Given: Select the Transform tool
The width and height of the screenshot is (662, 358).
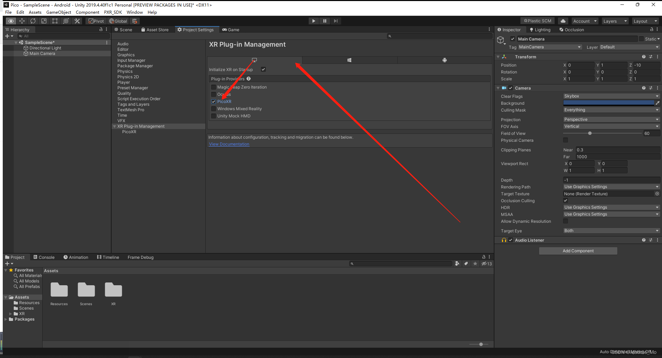Looking at the screenshot, I should 66,21.
